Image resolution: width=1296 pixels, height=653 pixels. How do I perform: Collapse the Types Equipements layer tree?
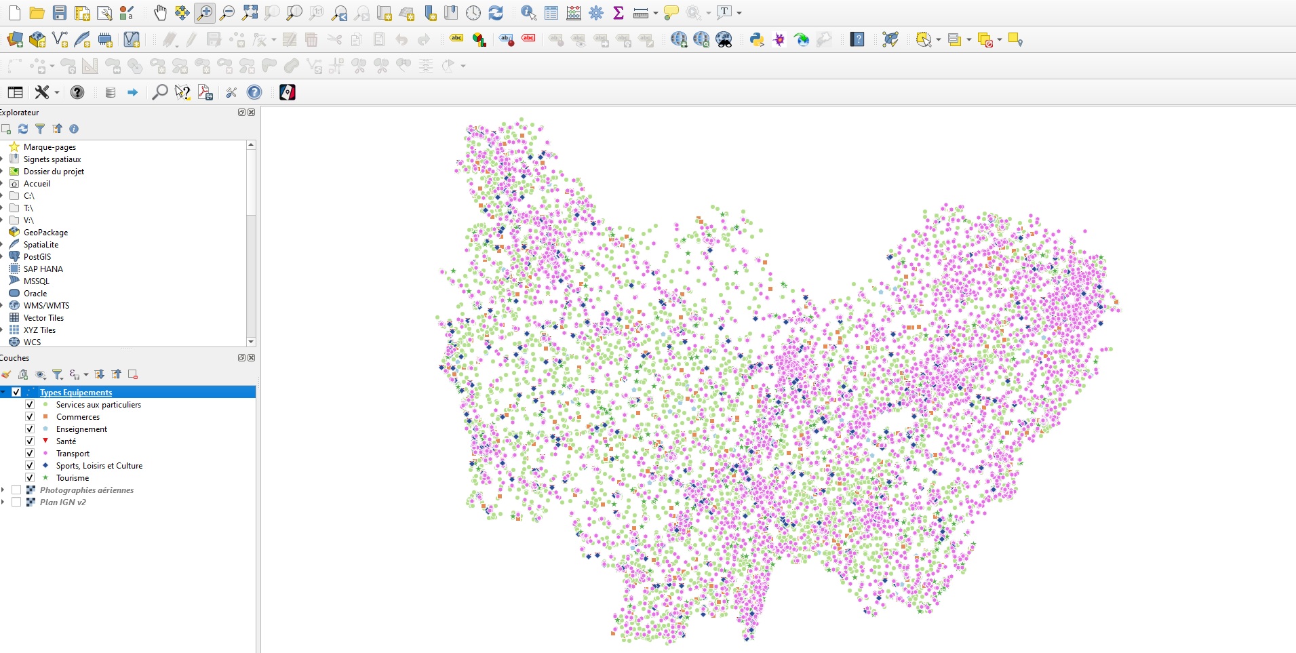3,392
